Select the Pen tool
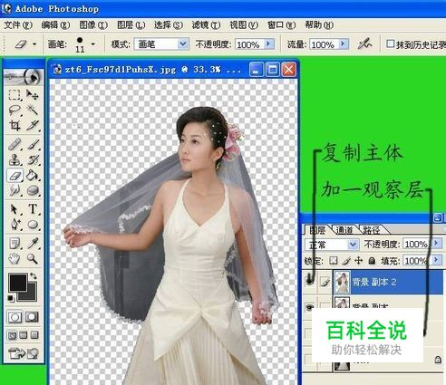The height and width of the screenshot is (385, 446). 15,225
